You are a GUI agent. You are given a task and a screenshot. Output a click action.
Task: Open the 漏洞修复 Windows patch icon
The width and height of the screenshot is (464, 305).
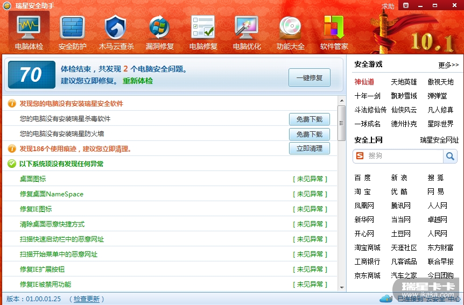tap(160, 32)
